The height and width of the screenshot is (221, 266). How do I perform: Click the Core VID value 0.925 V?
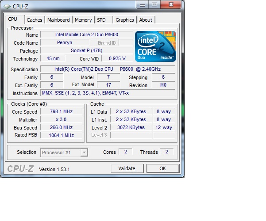coord(117,58)
